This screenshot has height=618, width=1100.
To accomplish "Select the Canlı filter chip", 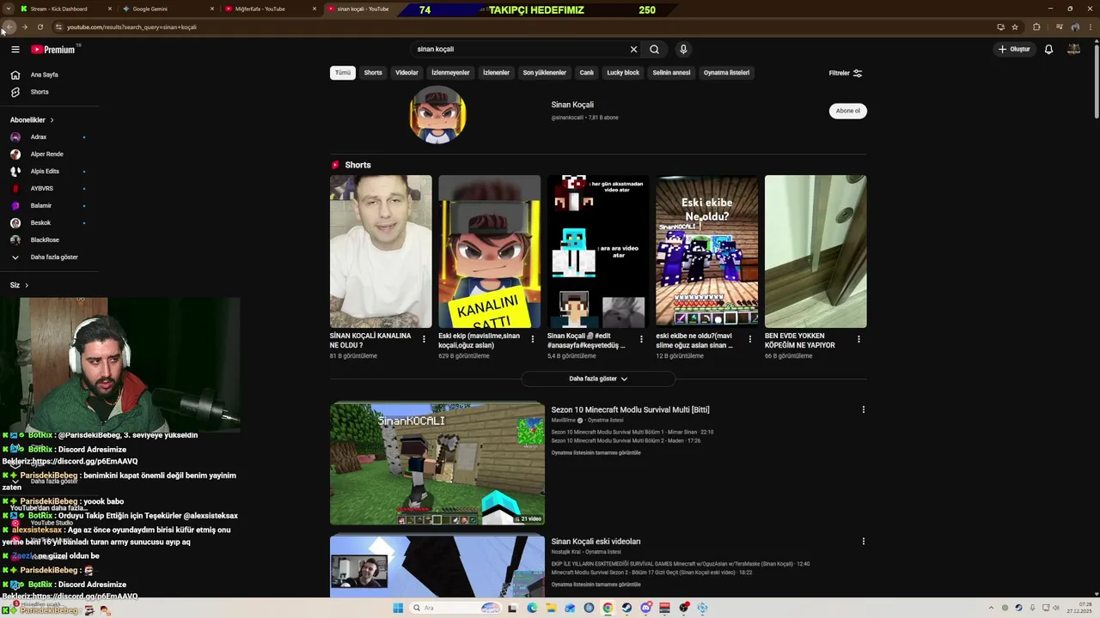I will 587,73.
